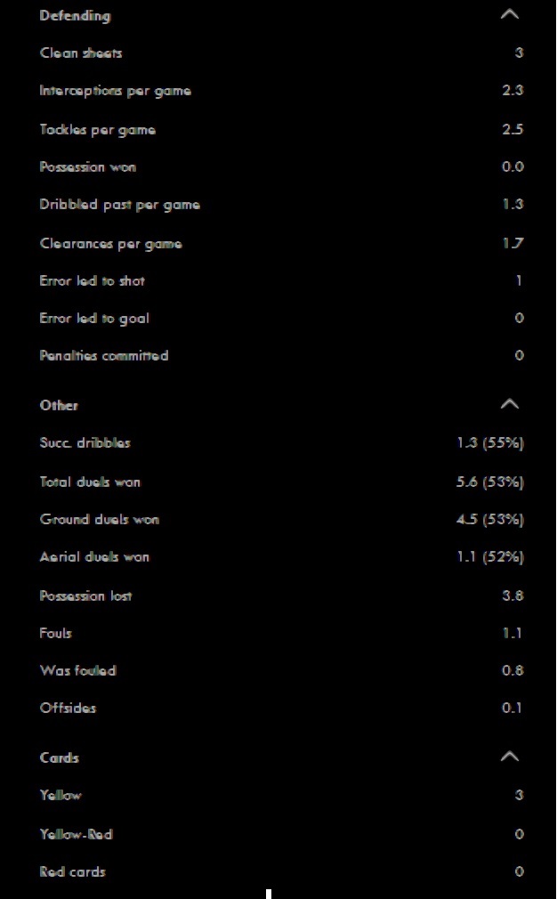
Task: Collapse the Cards section chevron
Action: click(x=510, y=757)
